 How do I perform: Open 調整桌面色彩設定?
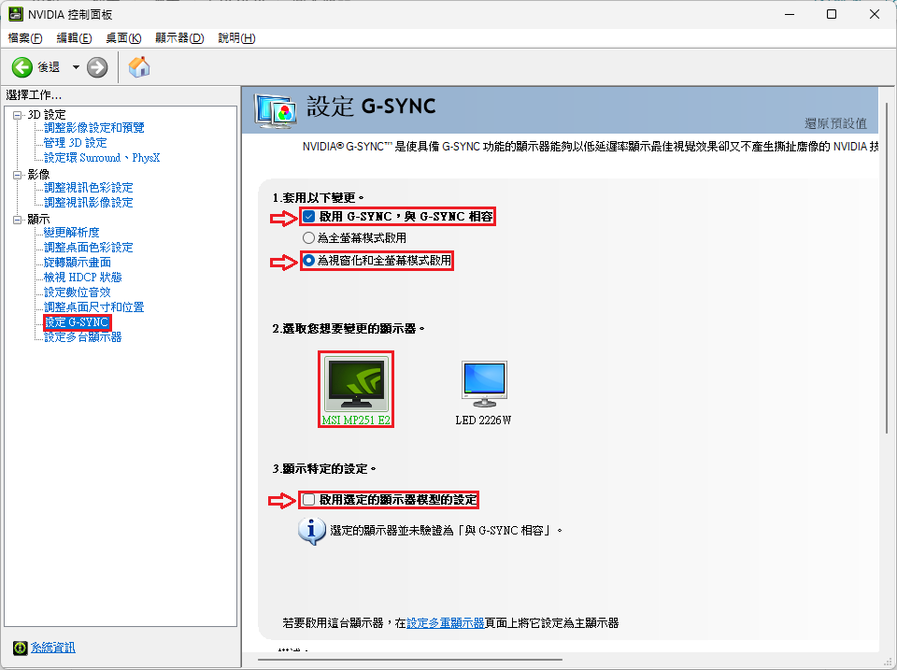point(89,248)
